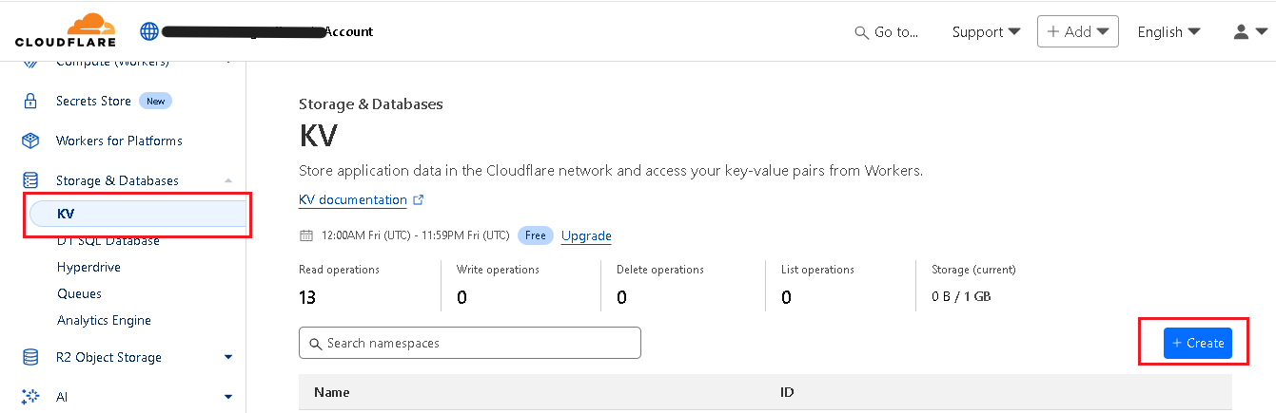Collapse the Storage & Databases section
The width and height of the screenshot is (1276, 413).
227,180
